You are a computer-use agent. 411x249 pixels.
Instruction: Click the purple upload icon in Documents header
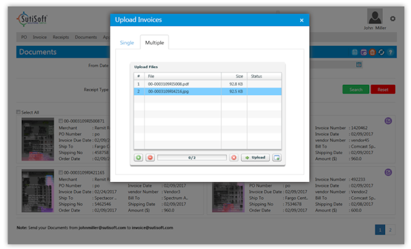coord(364,53)
